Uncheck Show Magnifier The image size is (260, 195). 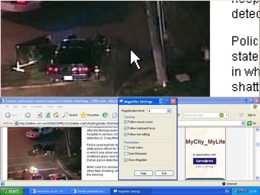click(x=126, y=160)
